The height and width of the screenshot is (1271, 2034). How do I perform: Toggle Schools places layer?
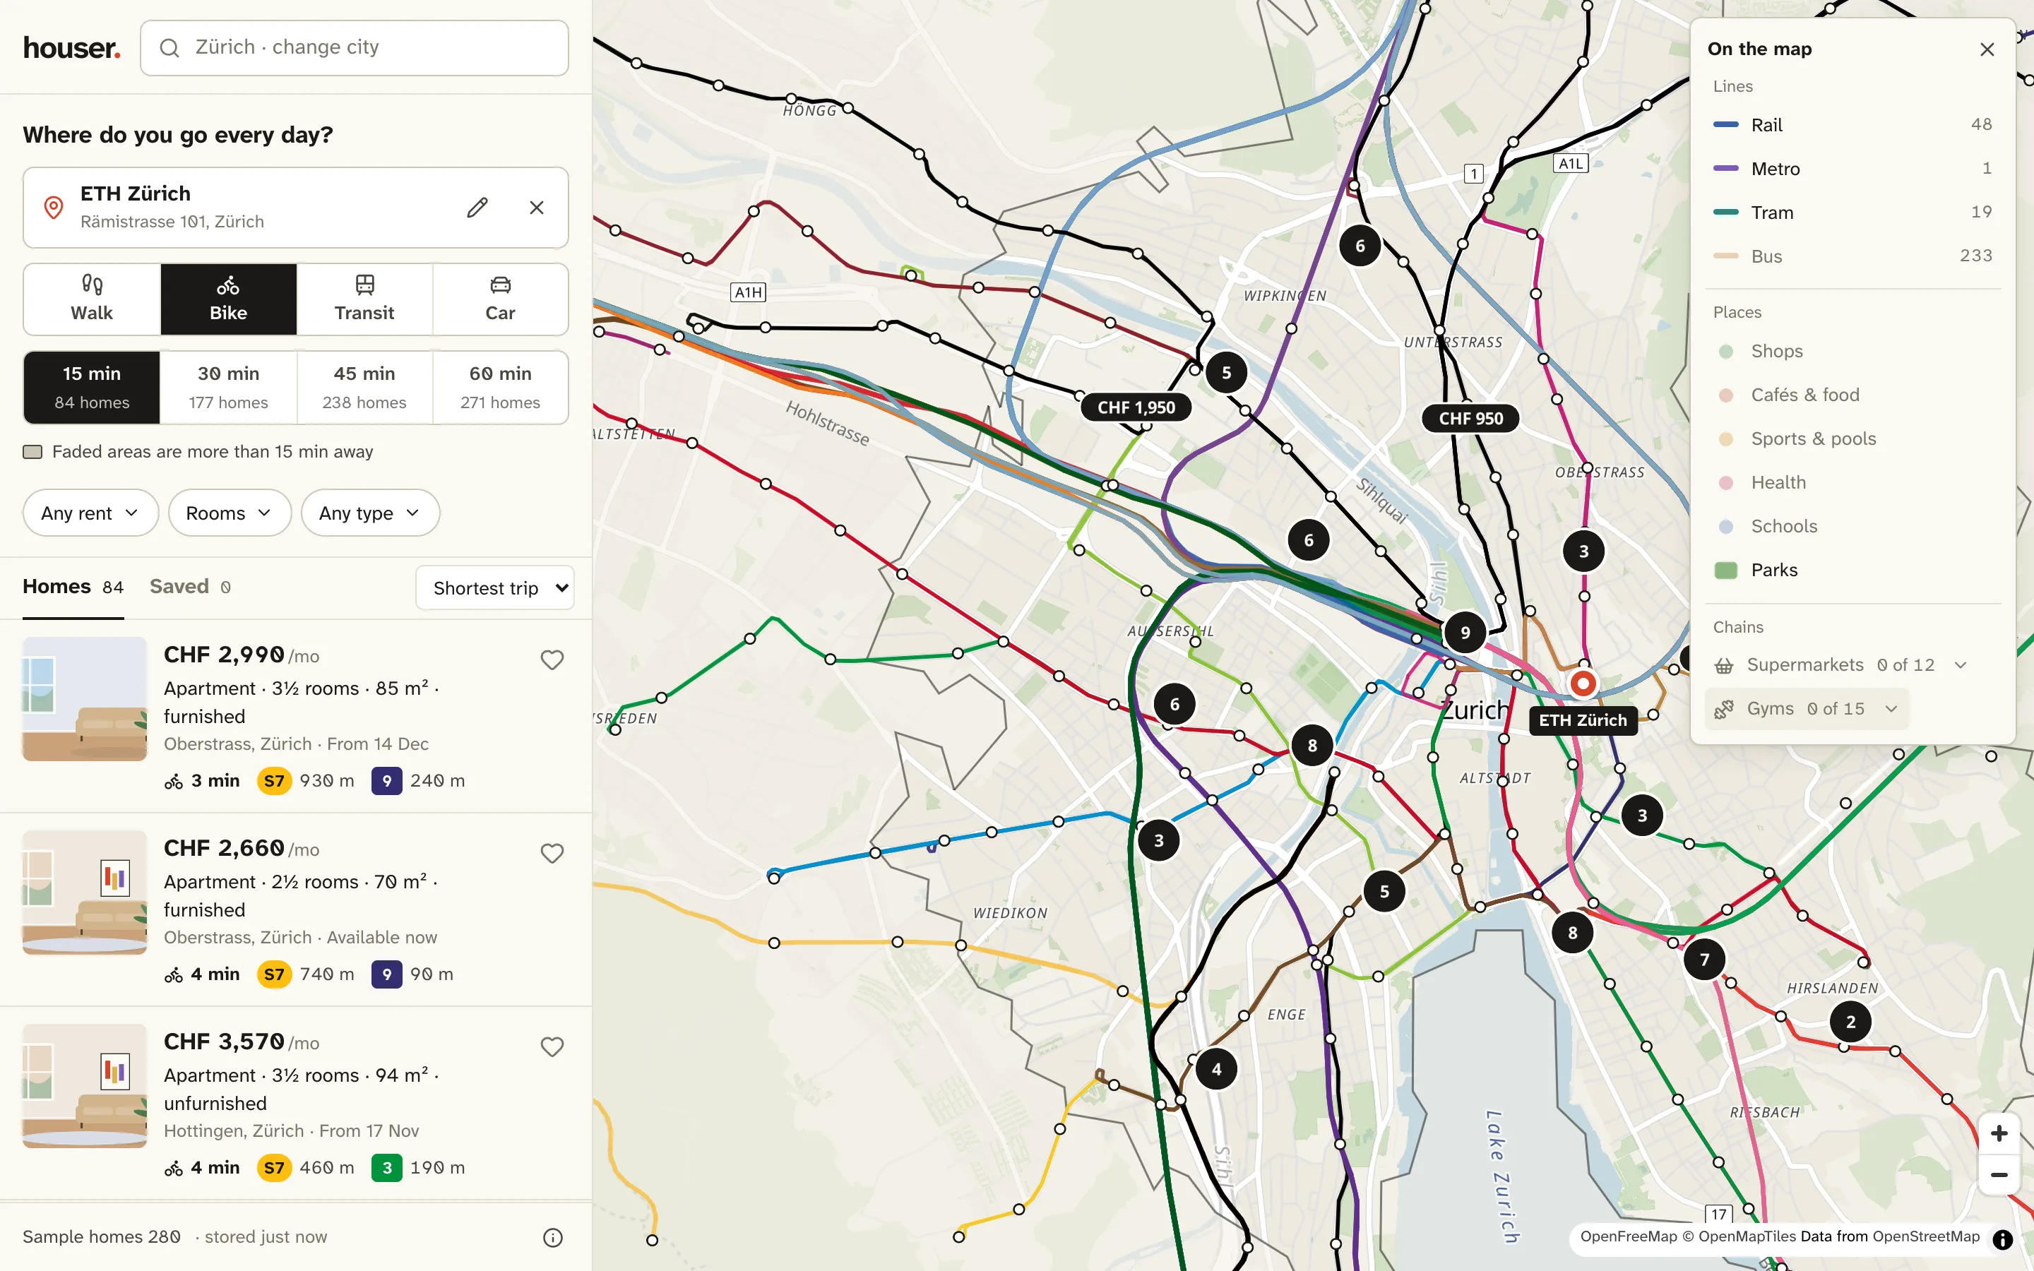click(1852, 526)
